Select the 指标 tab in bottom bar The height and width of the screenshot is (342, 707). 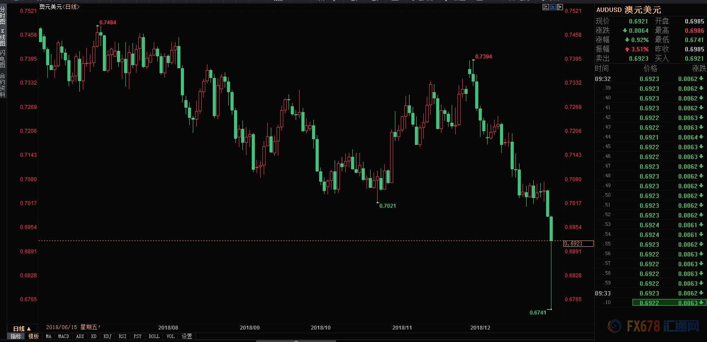click(x=16, y=336)
